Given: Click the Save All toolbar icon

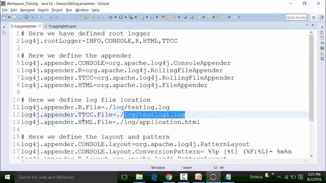Looking at the screenshot, I should point(20,17).
